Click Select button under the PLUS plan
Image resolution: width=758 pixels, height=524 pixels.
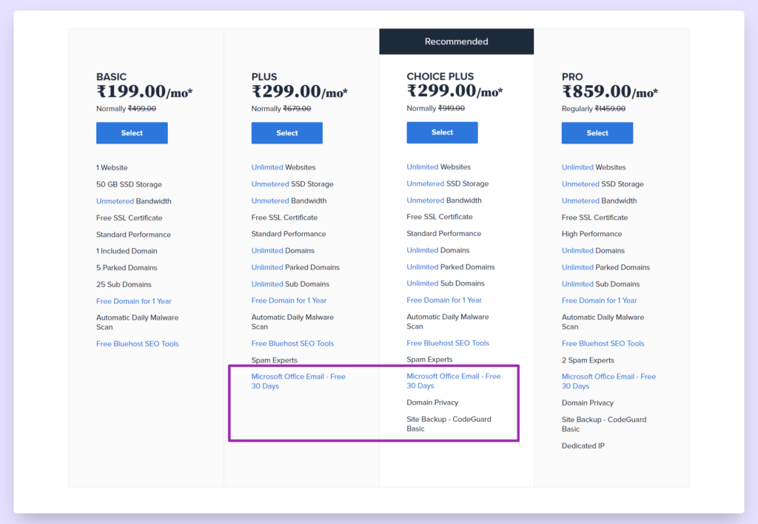pos(286,133)
